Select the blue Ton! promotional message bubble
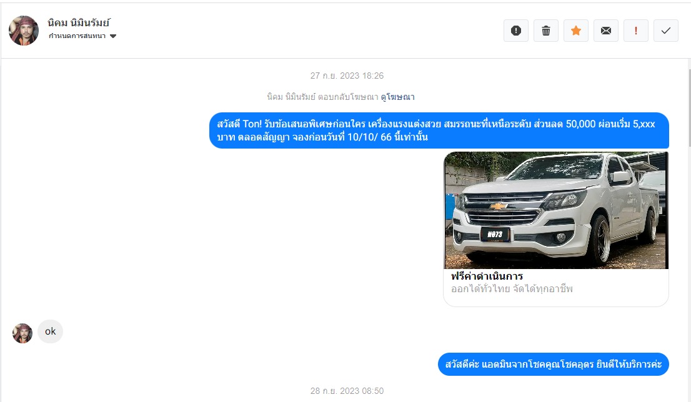 tap(439, 130)
